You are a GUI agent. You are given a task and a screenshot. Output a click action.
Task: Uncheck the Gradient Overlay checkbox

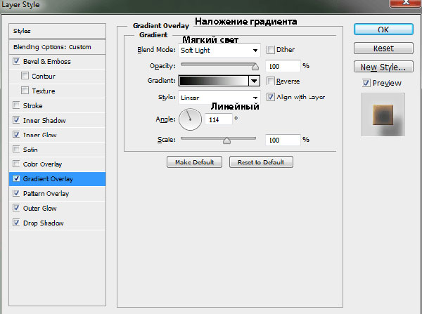tap(16, 178)
